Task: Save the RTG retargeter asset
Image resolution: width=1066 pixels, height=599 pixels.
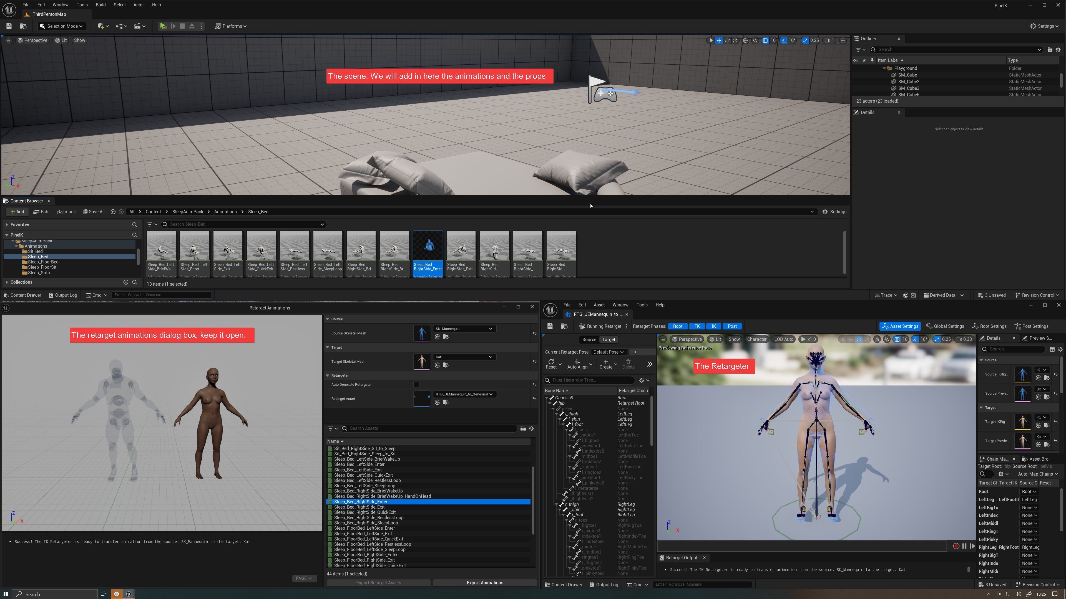Action: click(550, 326)
